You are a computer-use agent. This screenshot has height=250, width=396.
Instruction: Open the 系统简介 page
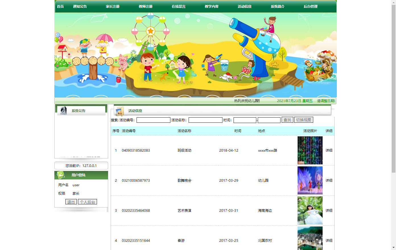277,6
